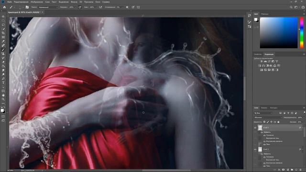Open the History panel icon in collapsed dock

250,15
